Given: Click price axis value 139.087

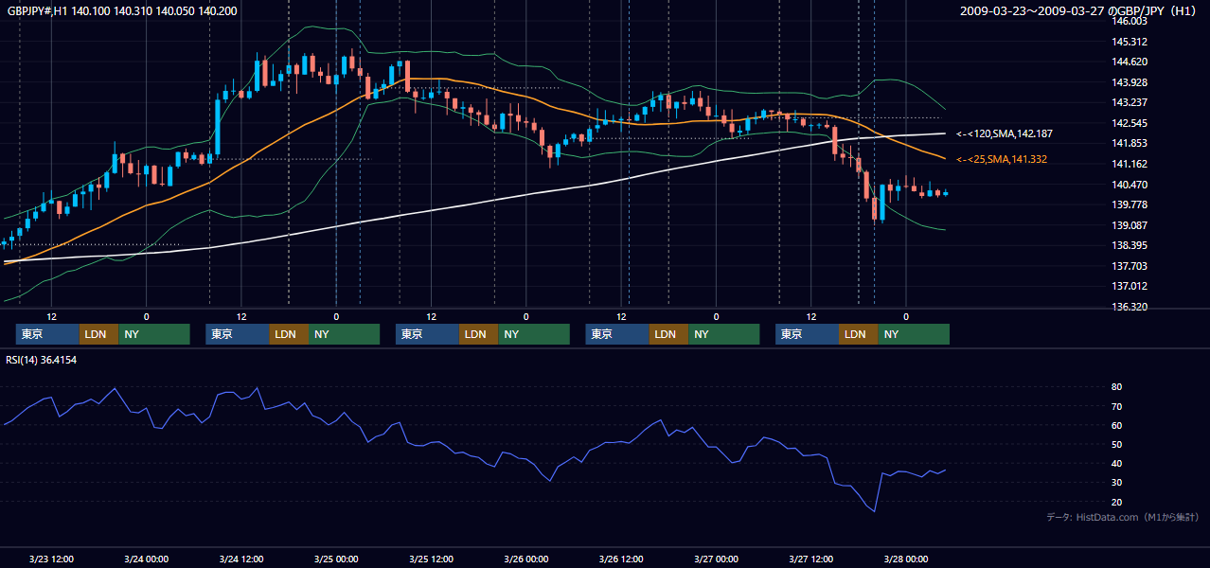Looking at the screenshot, I should click(1129, 225).
